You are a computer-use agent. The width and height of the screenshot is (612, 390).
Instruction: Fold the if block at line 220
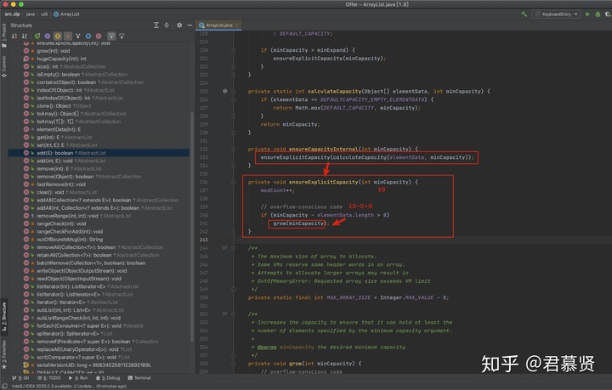pyautogui.click(x=234, y=50)
